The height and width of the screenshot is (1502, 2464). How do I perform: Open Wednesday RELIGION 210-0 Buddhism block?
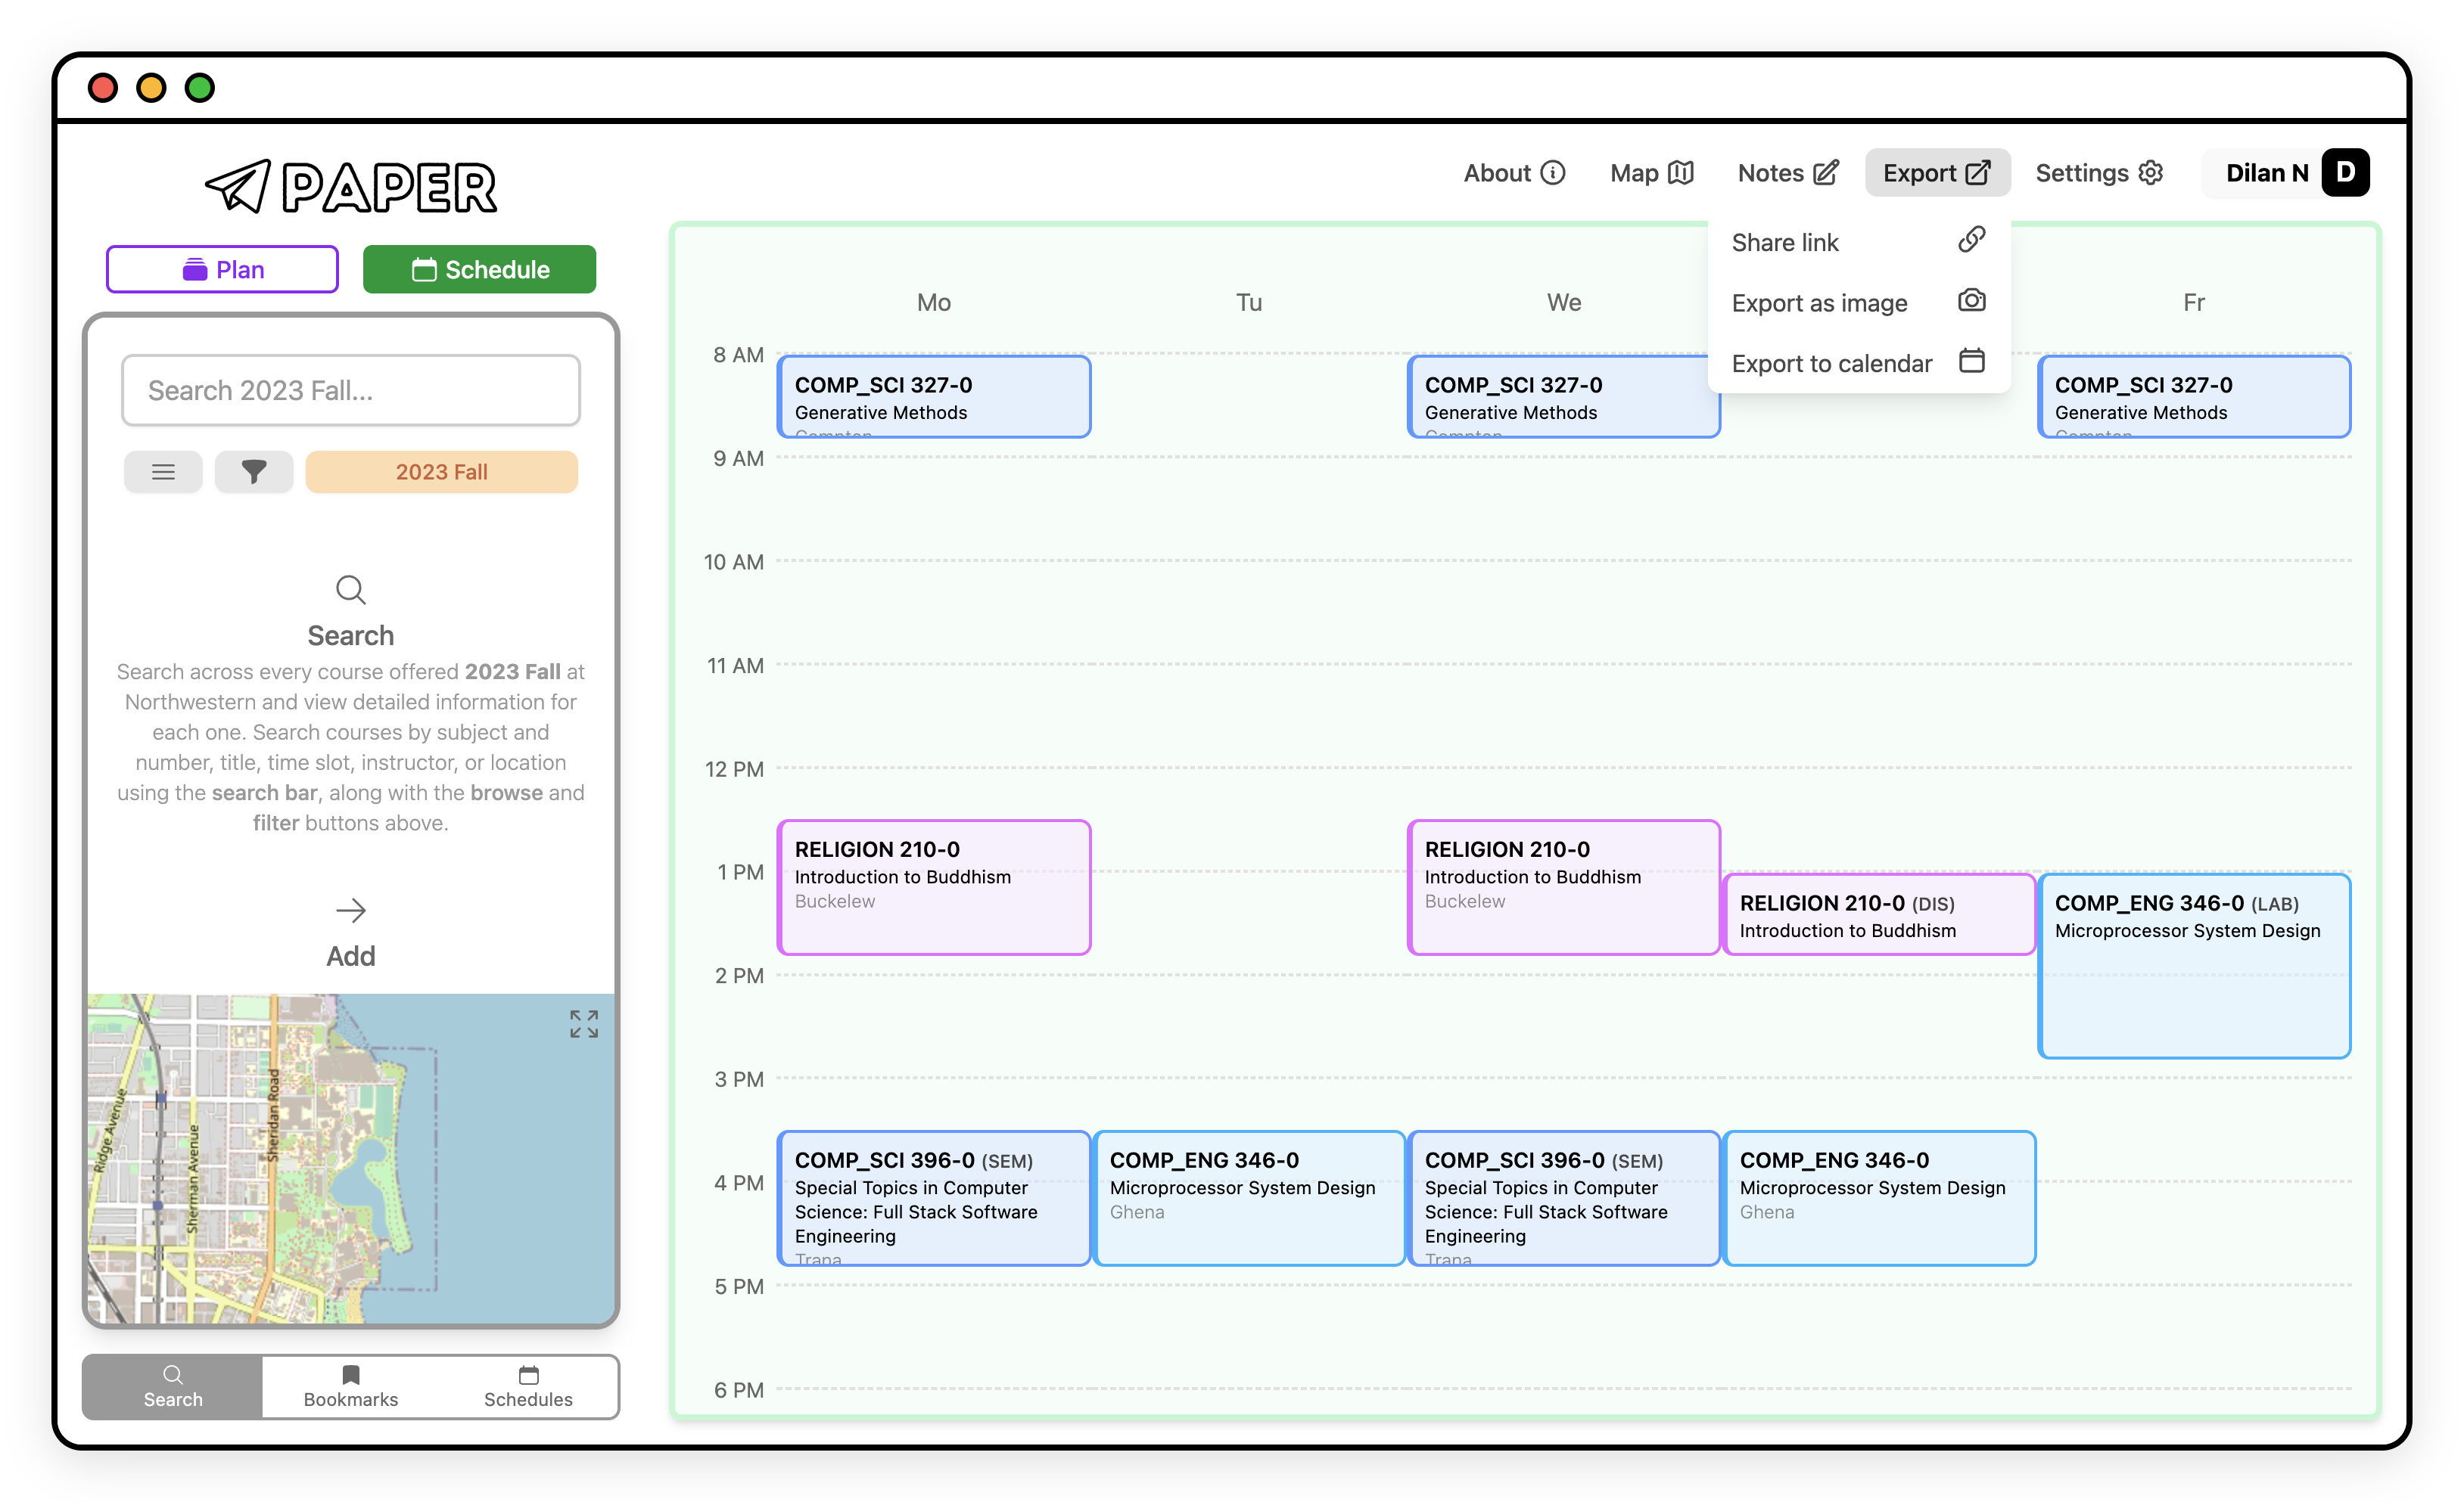(1563, 887)
